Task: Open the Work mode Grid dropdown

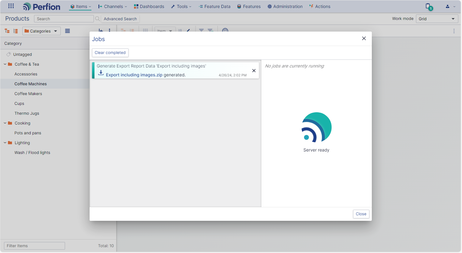Action: [x=437, y=19]
